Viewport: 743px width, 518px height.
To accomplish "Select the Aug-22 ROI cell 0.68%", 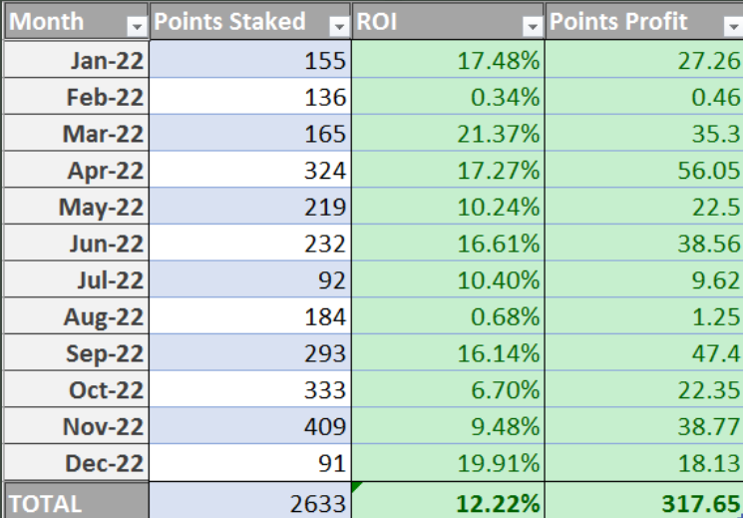I will pyautogui.click(x=448, y=316).
